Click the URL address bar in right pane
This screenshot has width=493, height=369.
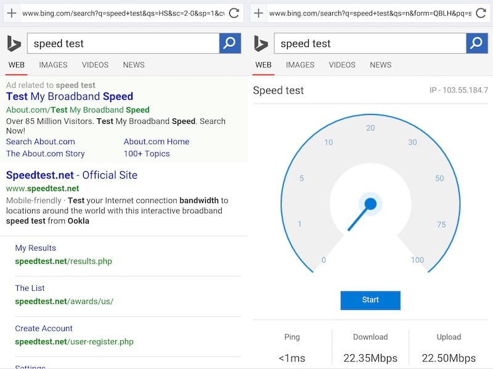(370, 13)
